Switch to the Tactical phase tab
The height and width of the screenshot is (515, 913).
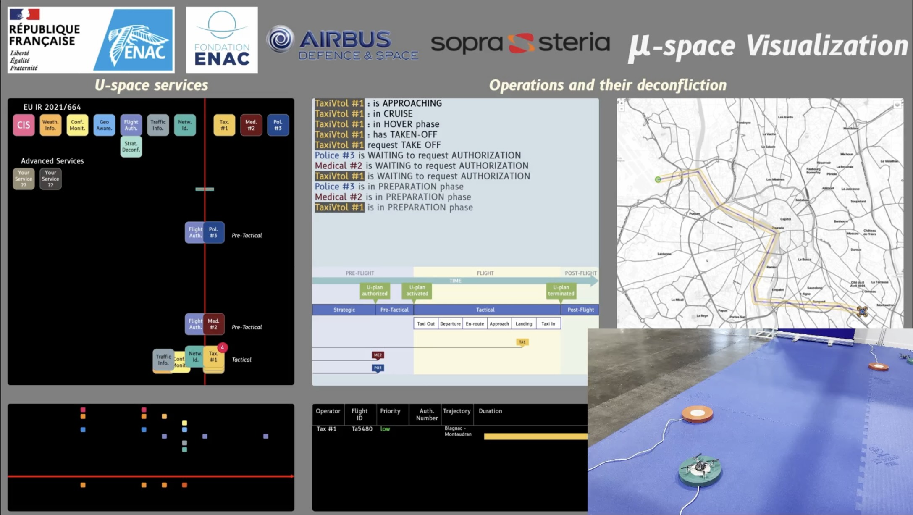pos(485,310)
